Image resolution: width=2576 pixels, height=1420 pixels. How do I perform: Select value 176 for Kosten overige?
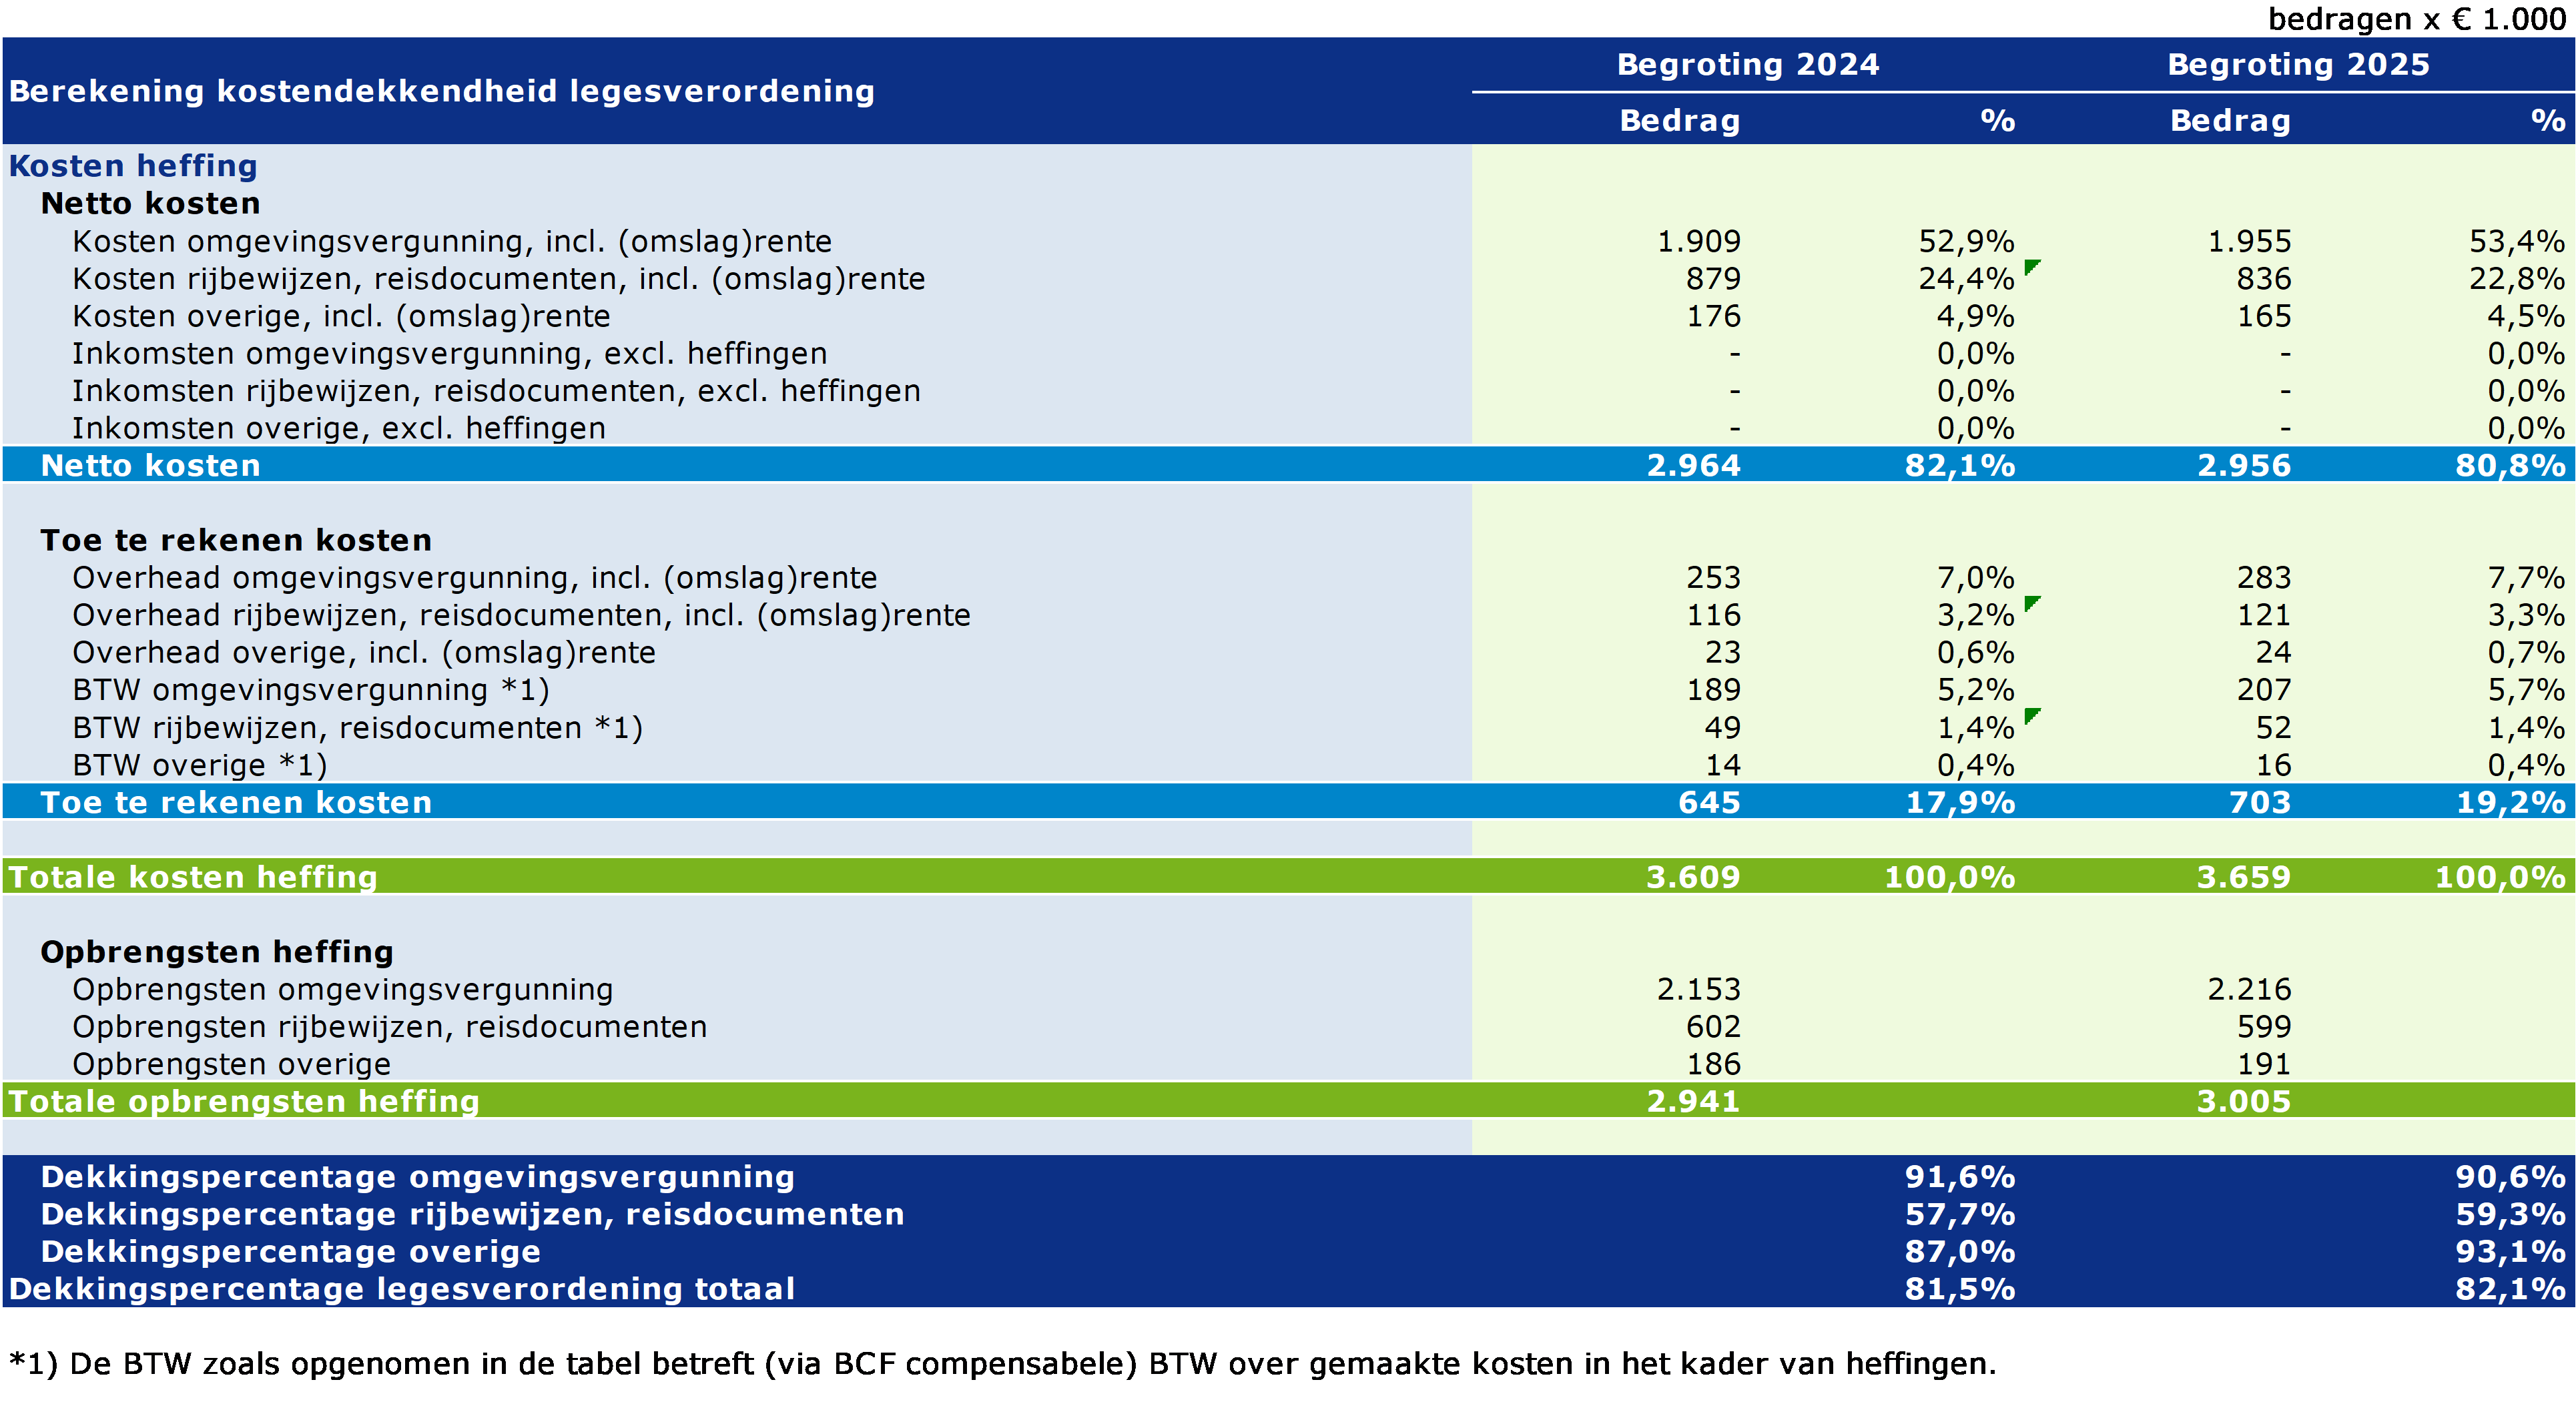(x=1713, y=317)
